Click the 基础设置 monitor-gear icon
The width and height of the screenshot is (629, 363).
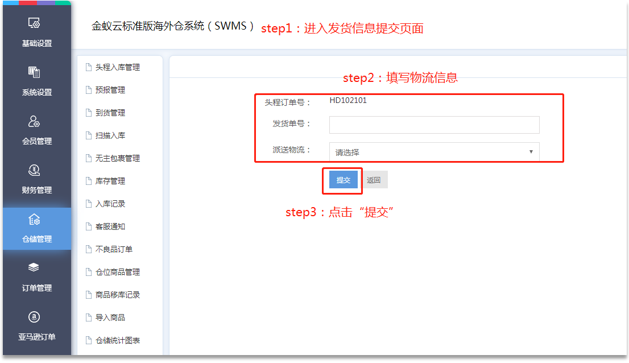[x=34, y=23]
